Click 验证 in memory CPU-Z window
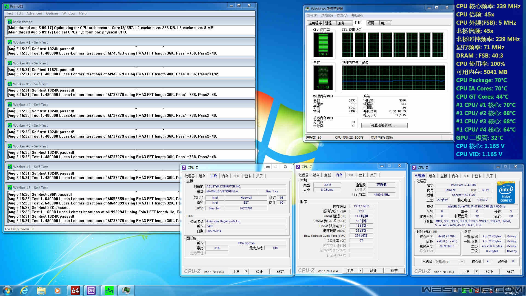This screenshot has height=296, width=526. point(373,271)
